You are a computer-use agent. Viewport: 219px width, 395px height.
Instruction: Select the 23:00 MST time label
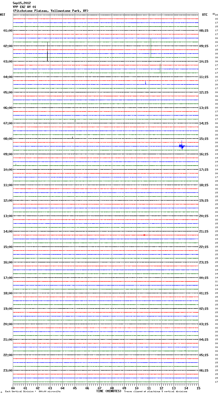click(x=8, y=371)
